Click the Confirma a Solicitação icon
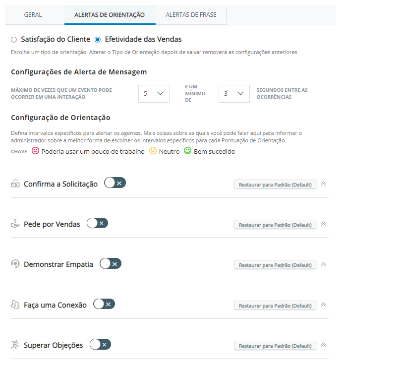 [x=15, y=184]
